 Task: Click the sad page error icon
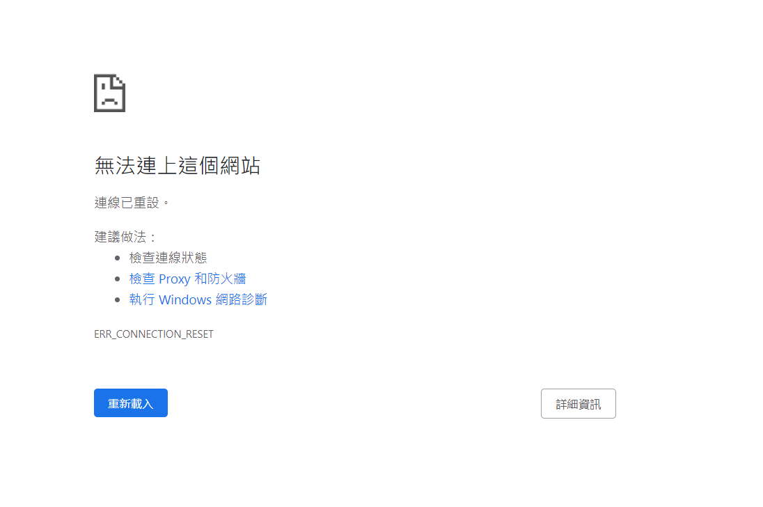point(109,93)
